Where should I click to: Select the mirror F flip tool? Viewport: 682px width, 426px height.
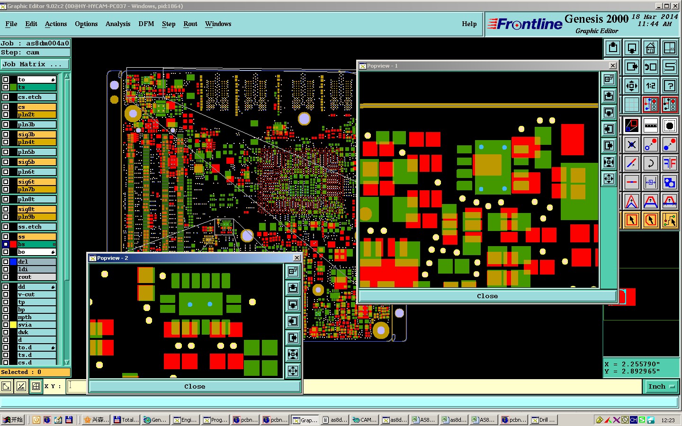[x=670, y=163]
